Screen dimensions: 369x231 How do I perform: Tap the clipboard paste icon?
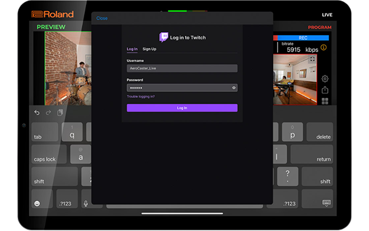(60, 113)
